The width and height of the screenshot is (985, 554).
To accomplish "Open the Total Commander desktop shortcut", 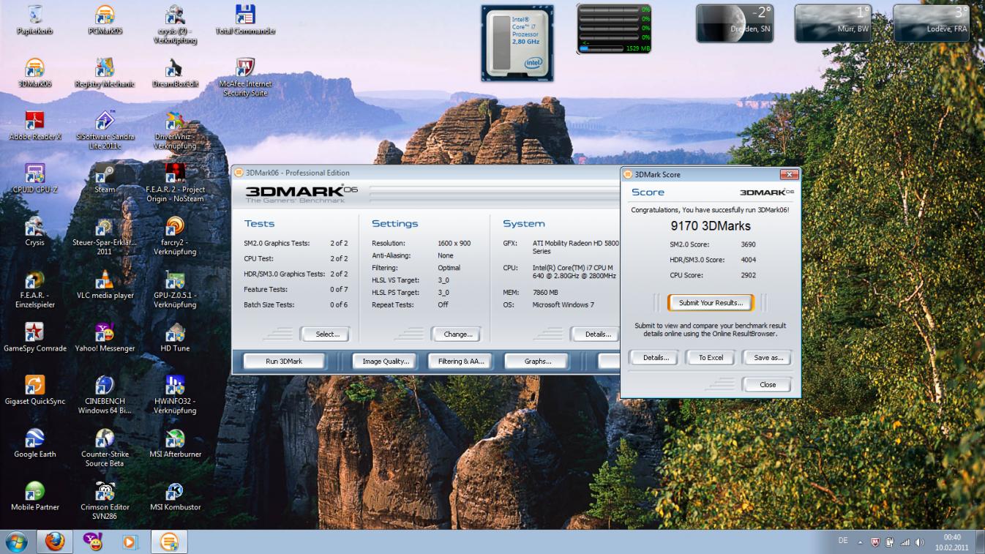I will [x=245, y=20].
